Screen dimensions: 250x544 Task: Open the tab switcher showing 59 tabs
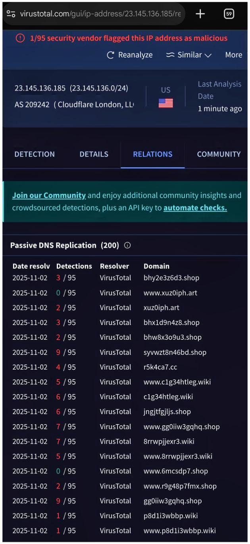[x=229, y=14]
